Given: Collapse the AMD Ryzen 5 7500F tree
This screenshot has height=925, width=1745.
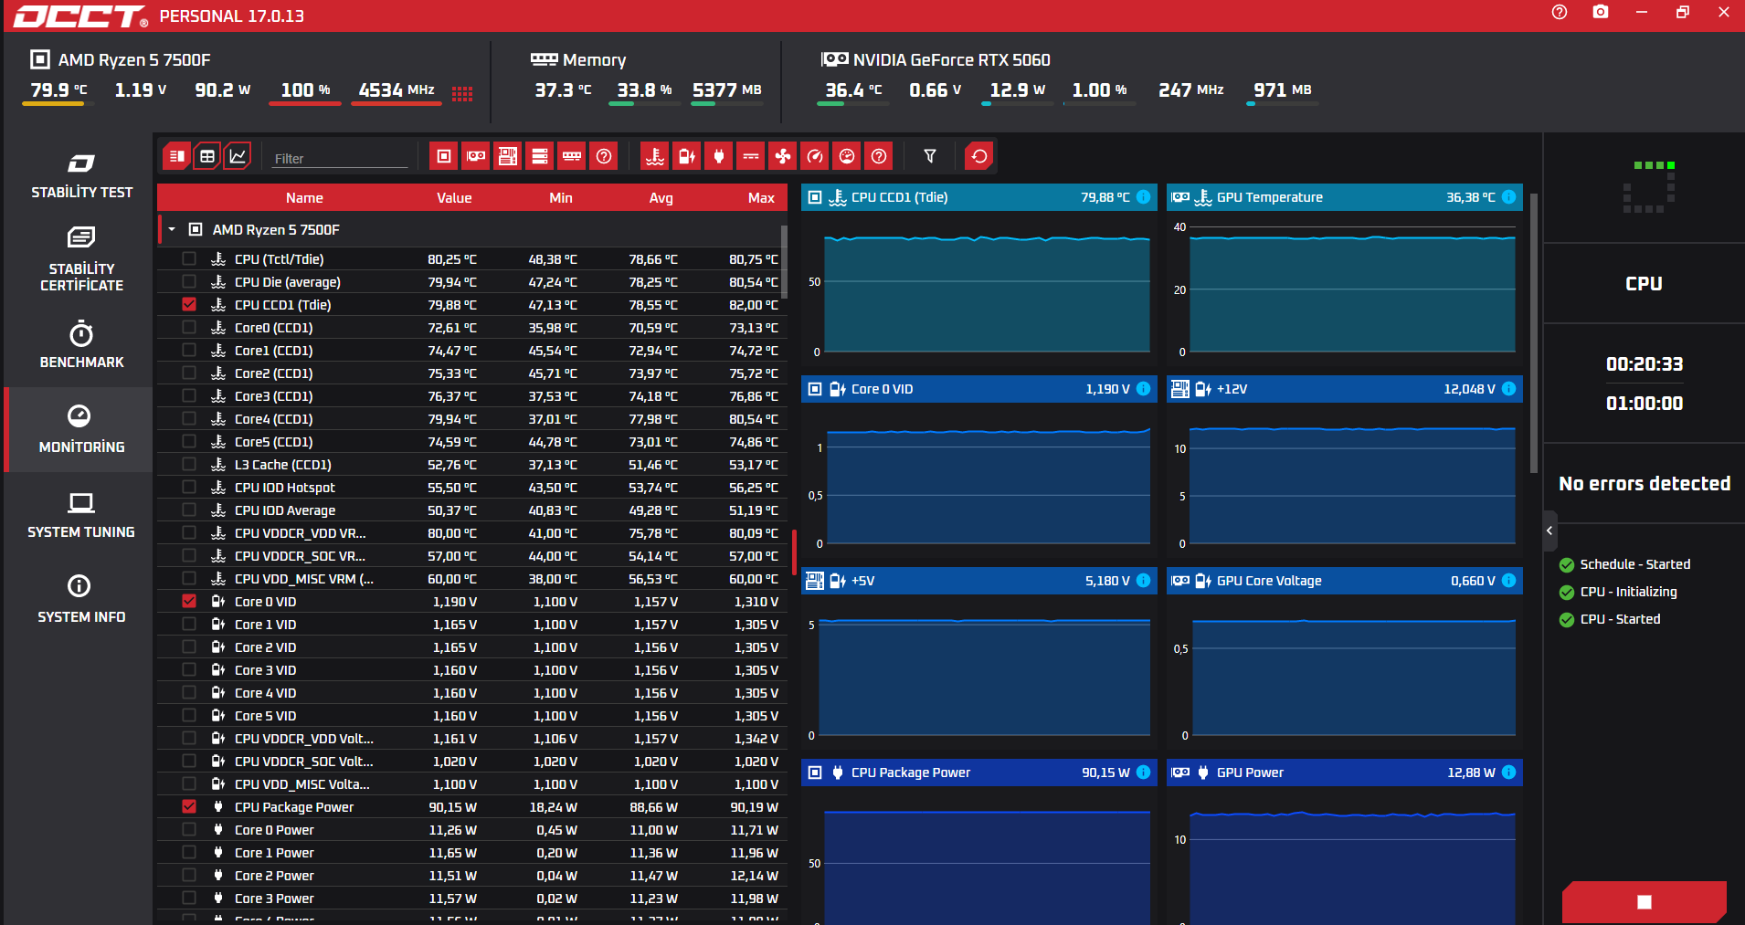Looking at the screenshot, I should point(172,229).
